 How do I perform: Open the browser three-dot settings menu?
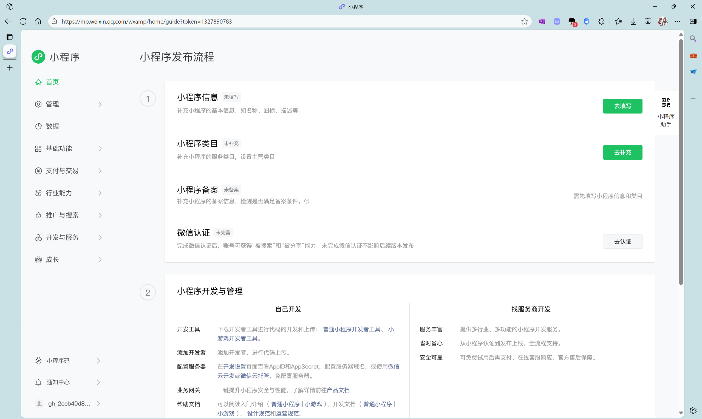pos(677,21)
